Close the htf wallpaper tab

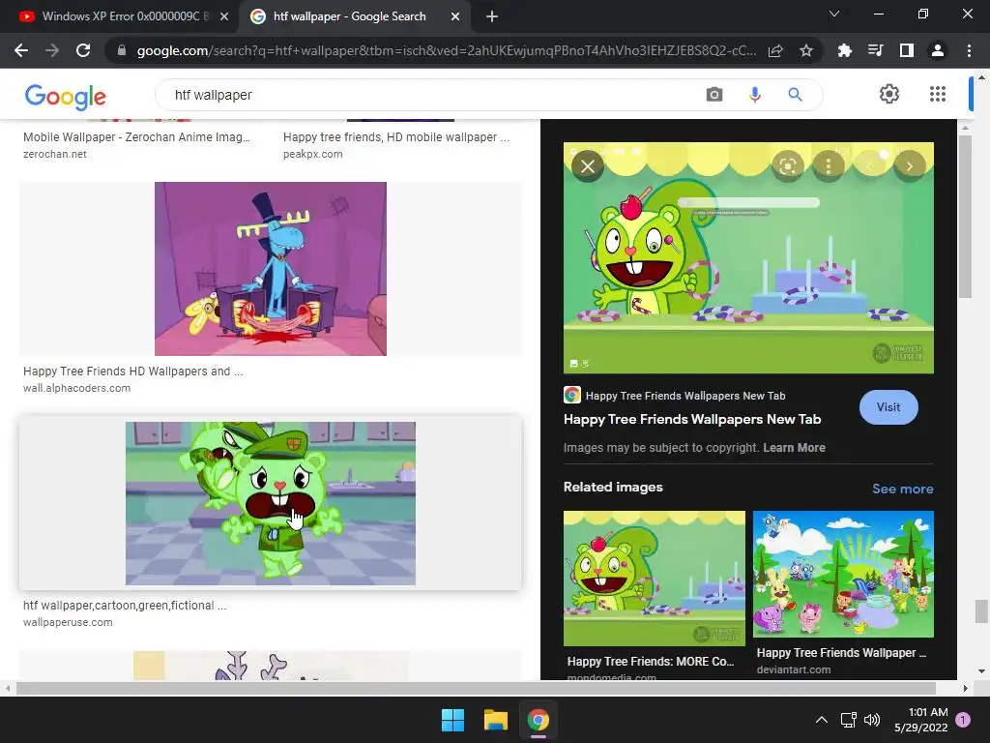point(455,16)
